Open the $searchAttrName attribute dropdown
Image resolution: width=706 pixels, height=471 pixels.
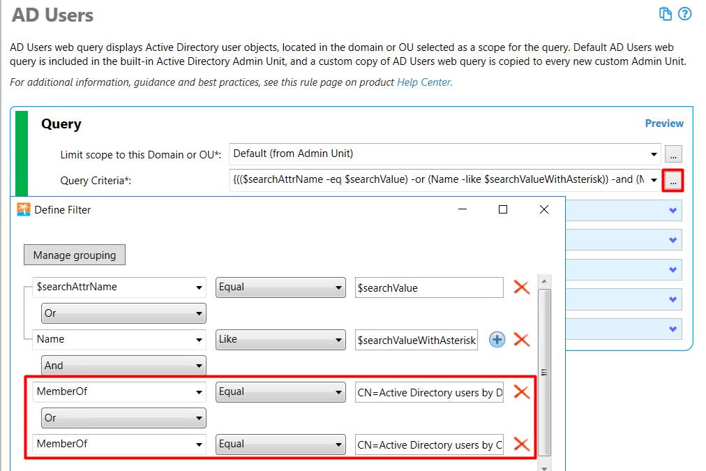tap(199, 287)
